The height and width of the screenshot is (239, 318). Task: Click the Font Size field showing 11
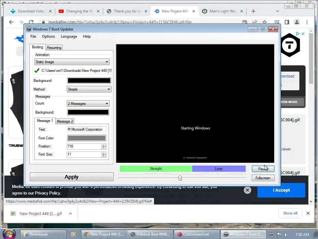pos(84,154)
